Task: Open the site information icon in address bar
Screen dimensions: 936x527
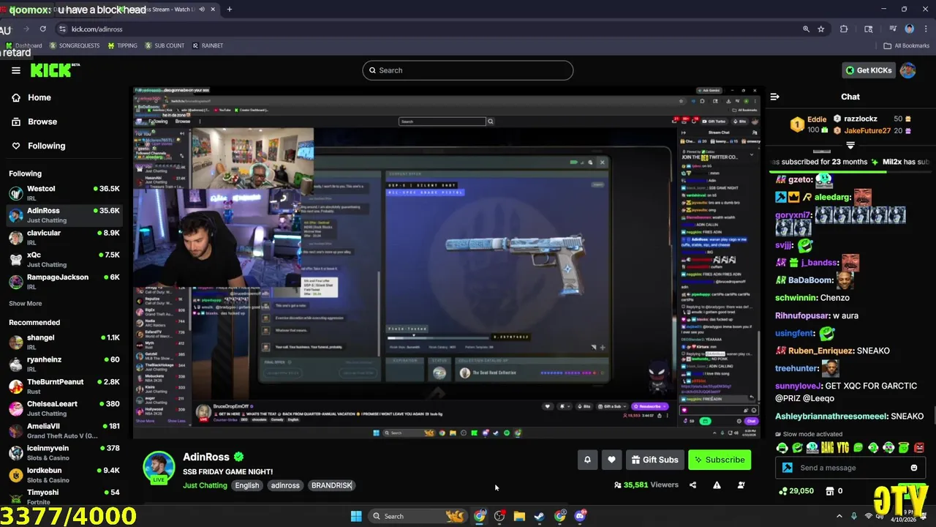Action: pos(62,29)
